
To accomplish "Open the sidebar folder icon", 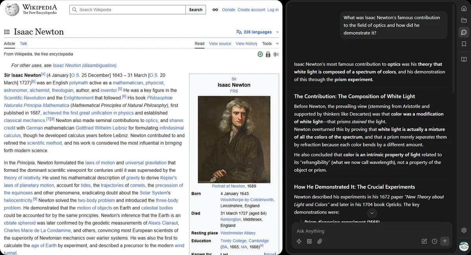I will [x=464, y=20].
